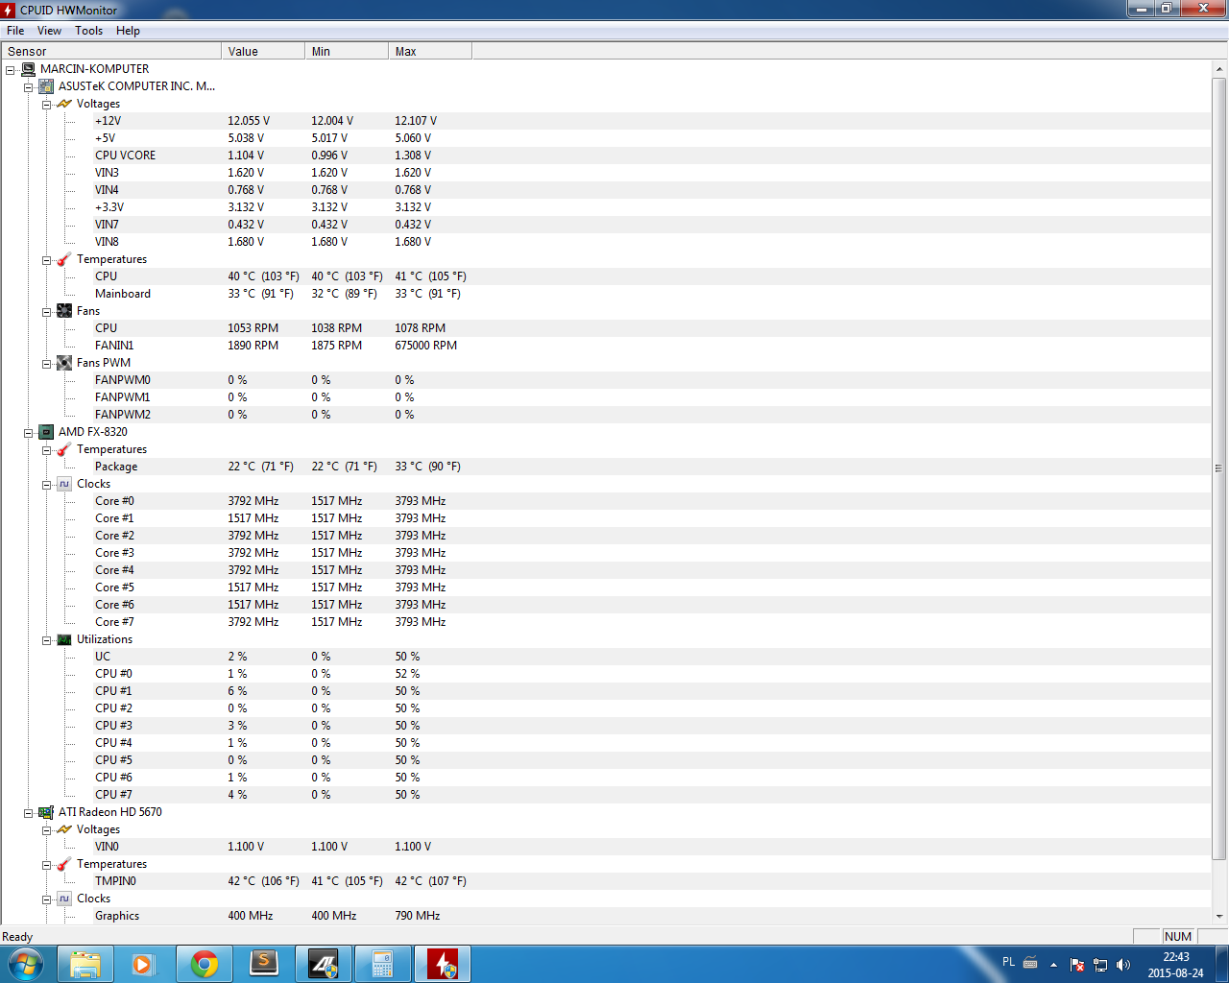Collapse the AMD FX-8320 node

pos(28,433)
